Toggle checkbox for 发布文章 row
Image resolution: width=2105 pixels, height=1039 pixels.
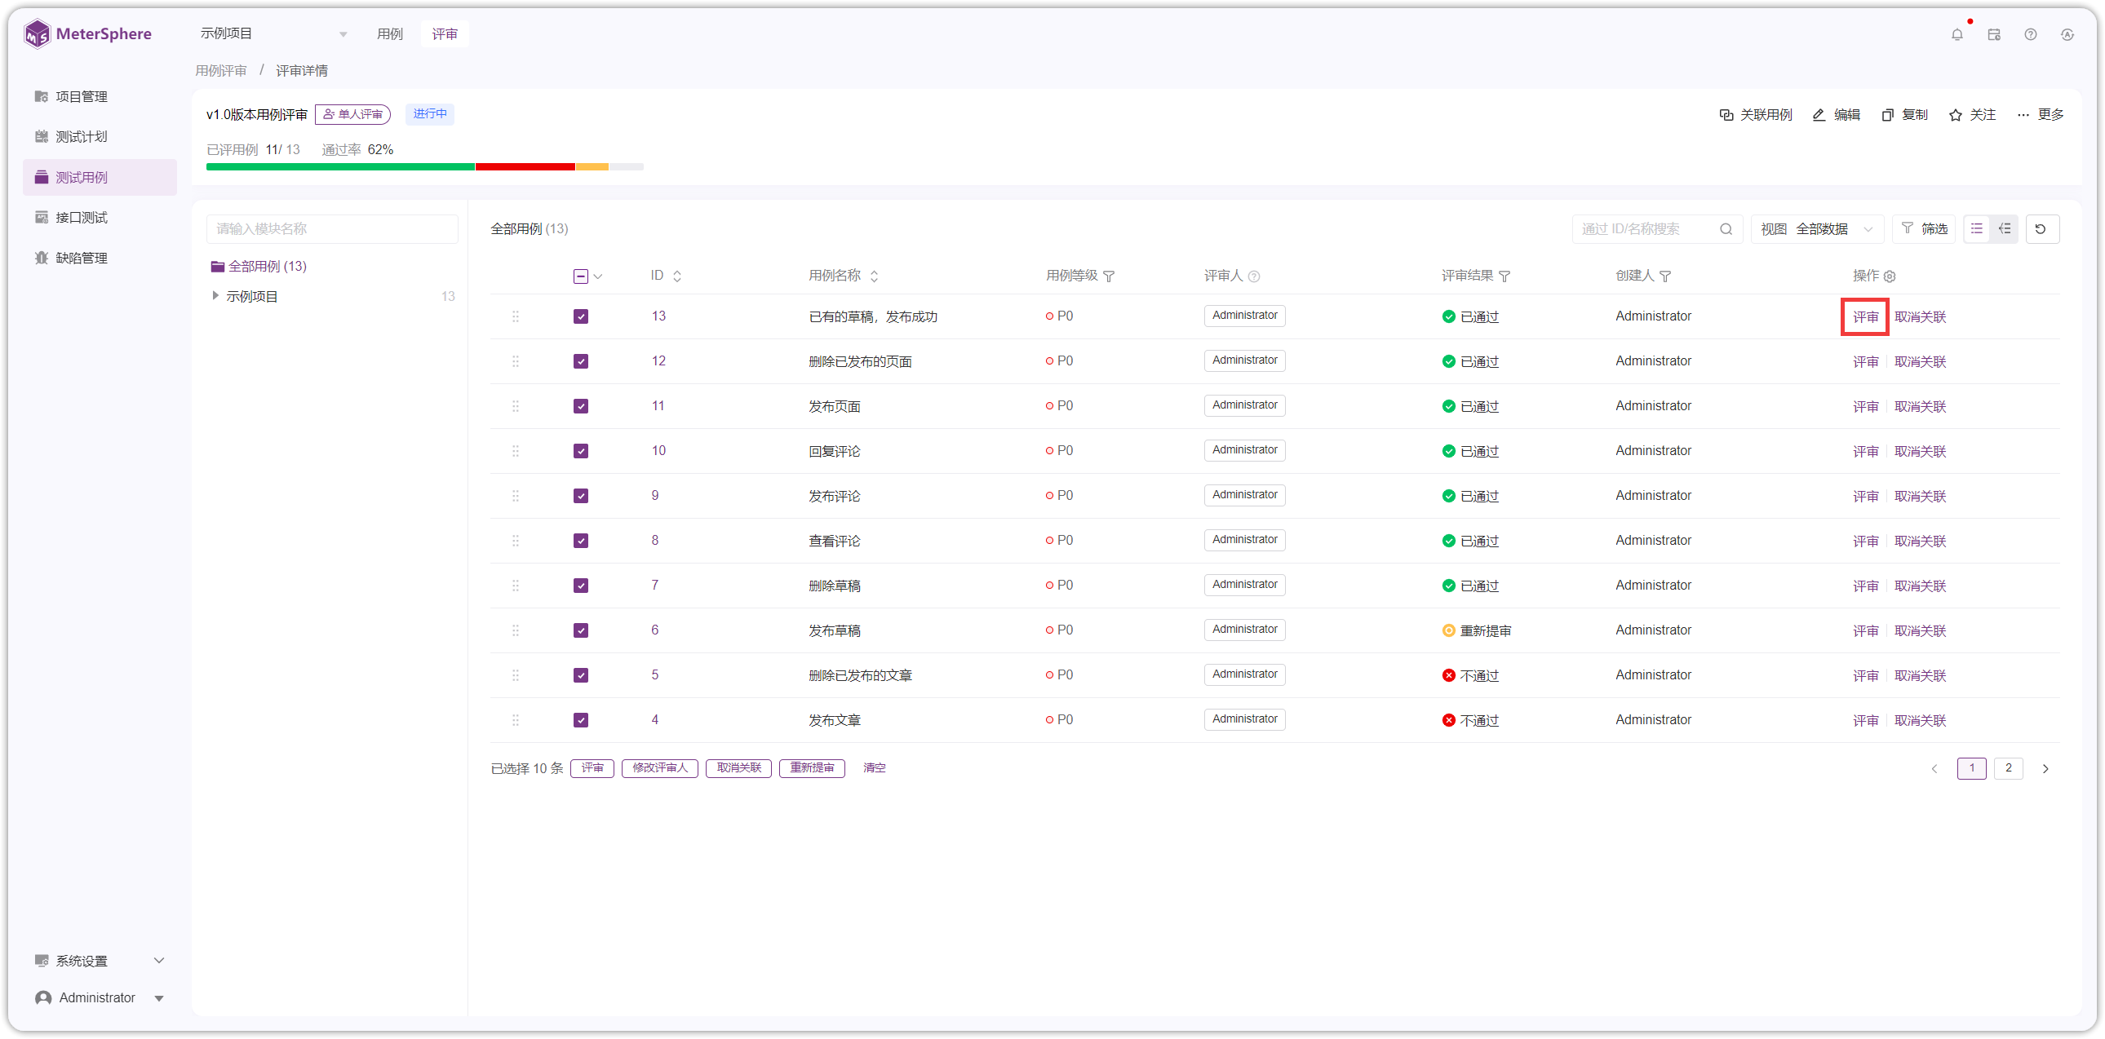pyautogui.click(x=581, y=720)
